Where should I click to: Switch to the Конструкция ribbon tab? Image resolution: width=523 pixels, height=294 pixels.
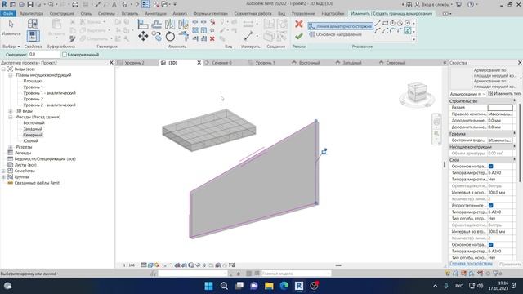click(62, 14)
